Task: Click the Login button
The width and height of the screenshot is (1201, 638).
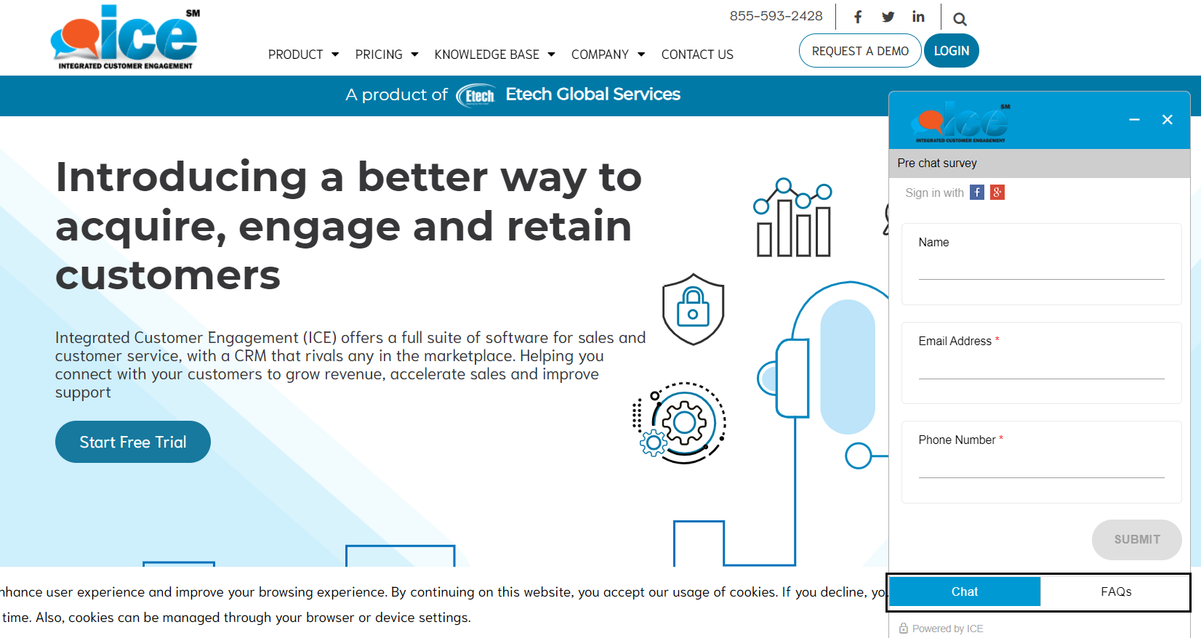Action: pos(951,51)
